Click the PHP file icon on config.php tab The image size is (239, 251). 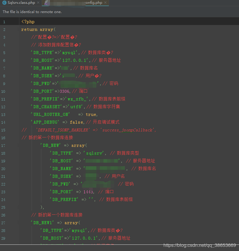point(46,3)
